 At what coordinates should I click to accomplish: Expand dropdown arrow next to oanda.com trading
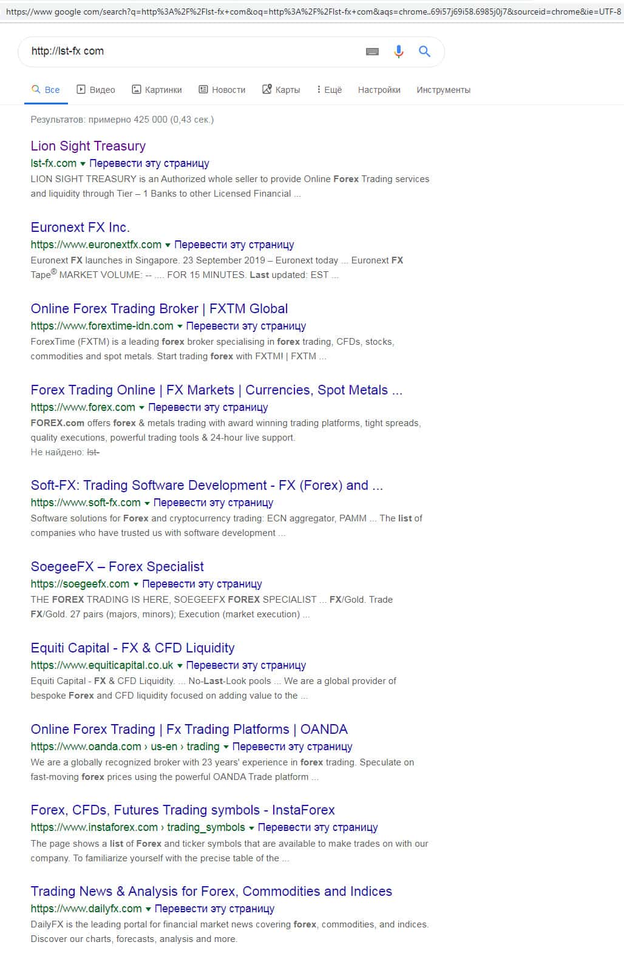(226, 747)
